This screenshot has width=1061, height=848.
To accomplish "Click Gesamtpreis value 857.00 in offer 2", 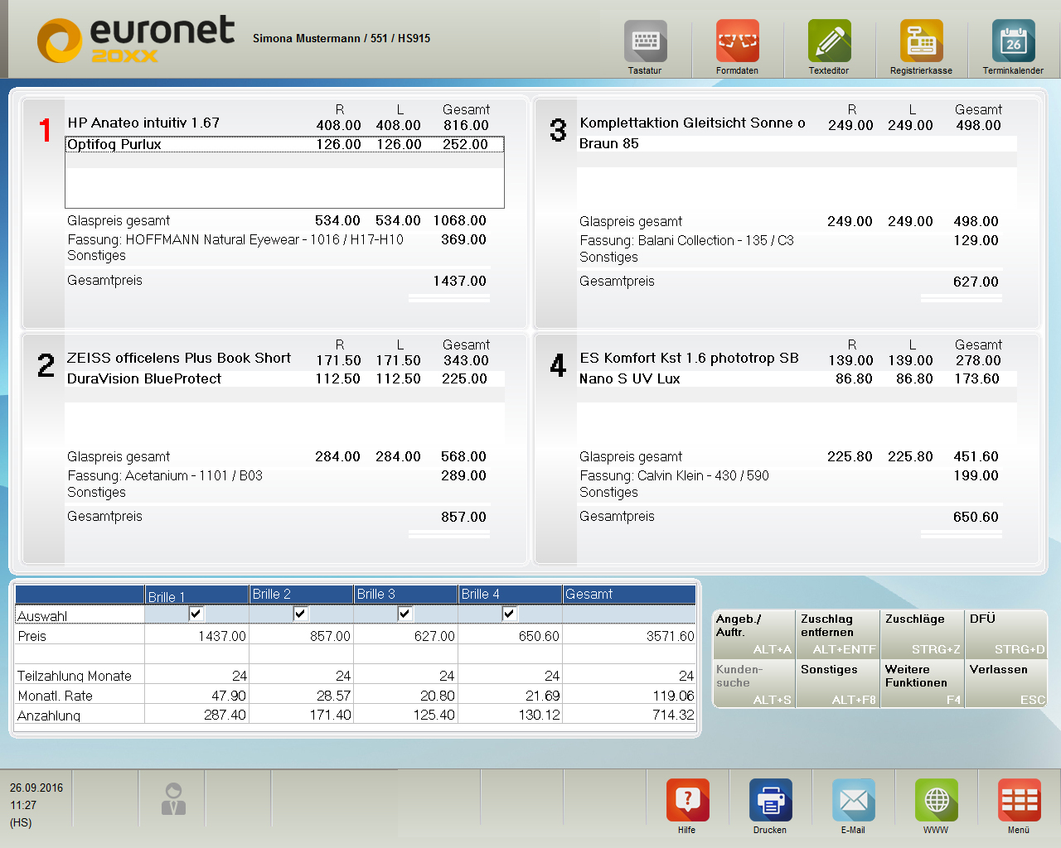I will [x=463, y=517].
